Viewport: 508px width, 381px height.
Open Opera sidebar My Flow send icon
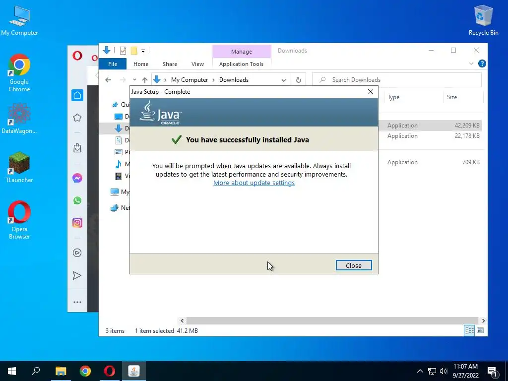(77, 275)
